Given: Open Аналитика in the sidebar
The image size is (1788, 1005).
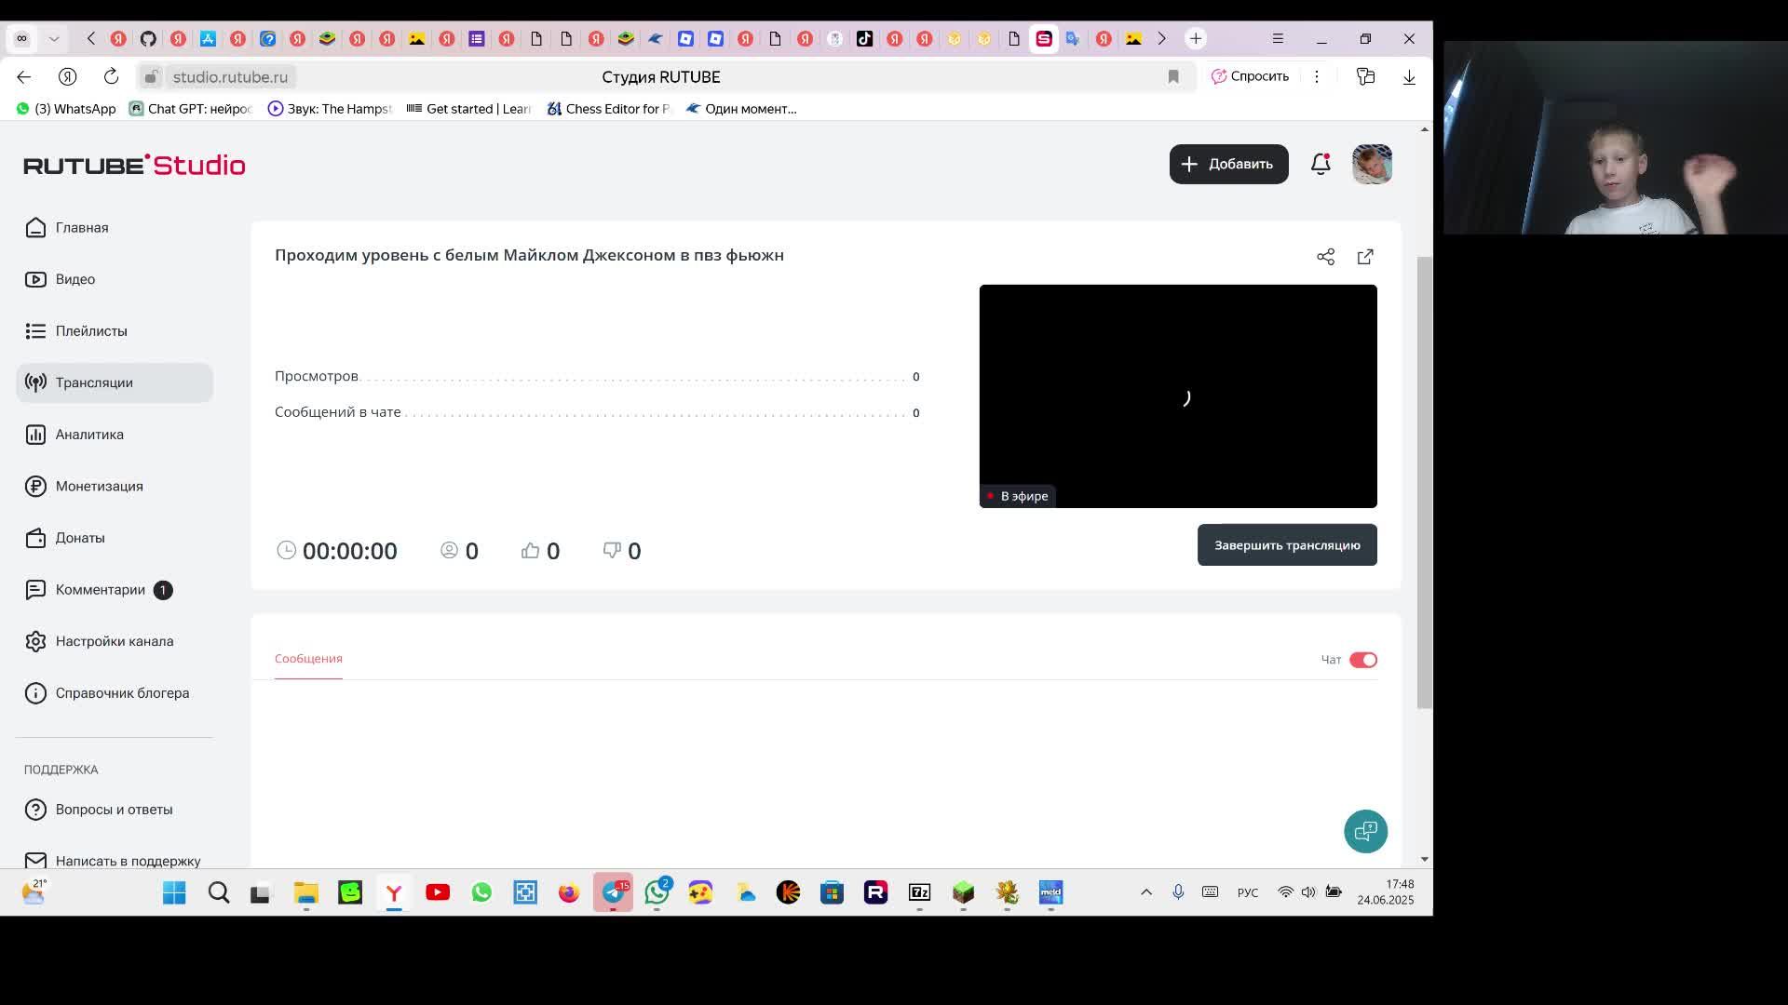Looking at the screenshot, I should (89, 435).
